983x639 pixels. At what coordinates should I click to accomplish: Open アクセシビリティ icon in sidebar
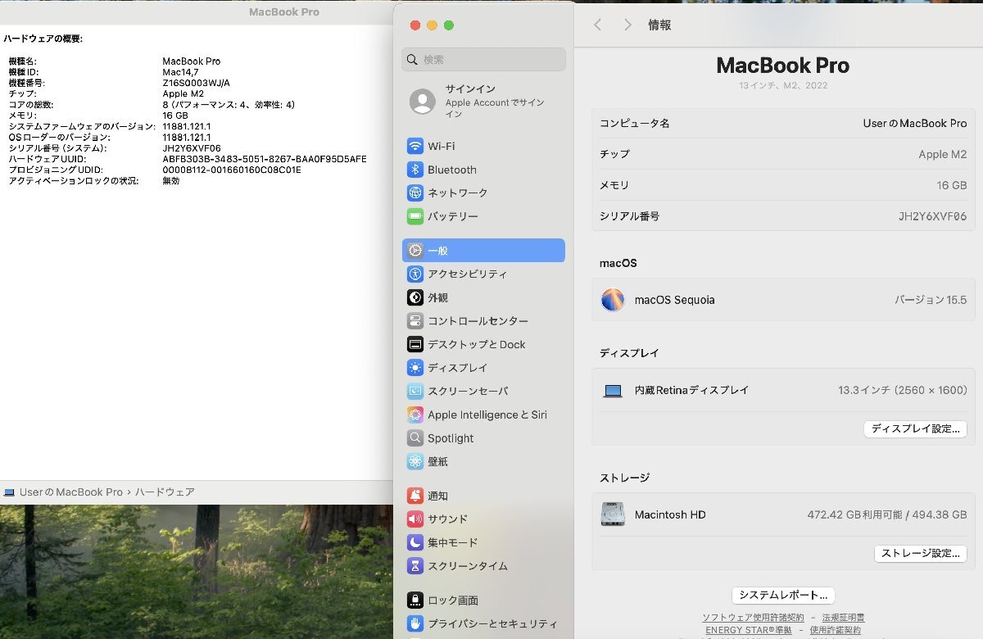(415, 274)
